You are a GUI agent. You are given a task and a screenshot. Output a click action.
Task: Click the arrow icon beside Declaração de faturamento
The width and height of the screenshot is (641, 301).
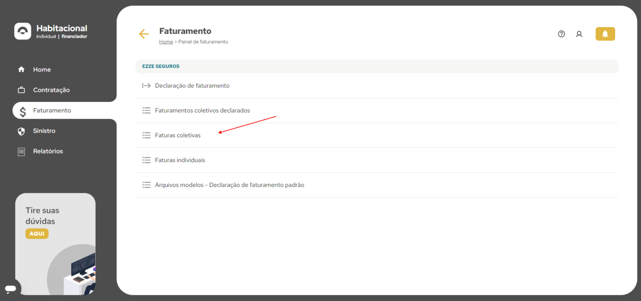point(146,85)
